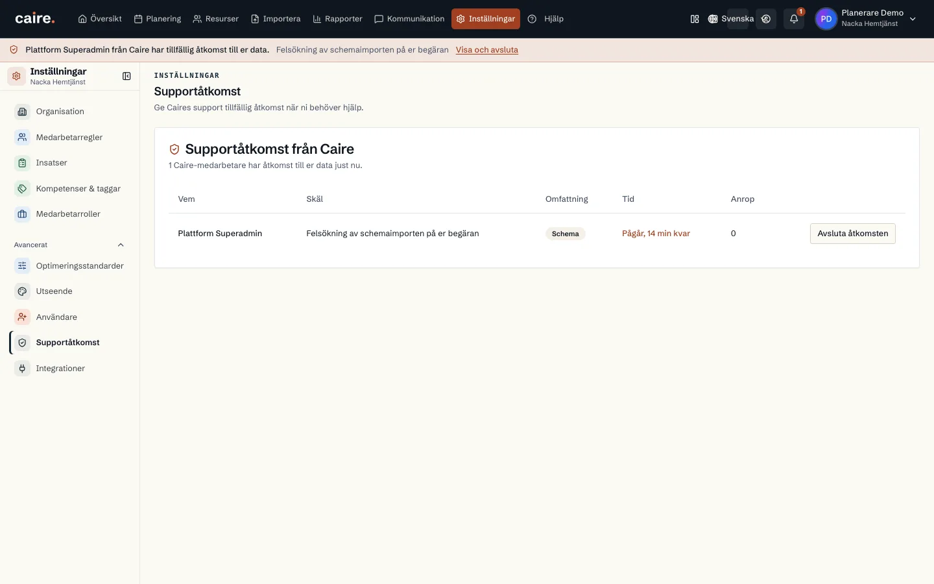Open the Rapporter page
Screen dimensions: 934x584
pos(337,19)
